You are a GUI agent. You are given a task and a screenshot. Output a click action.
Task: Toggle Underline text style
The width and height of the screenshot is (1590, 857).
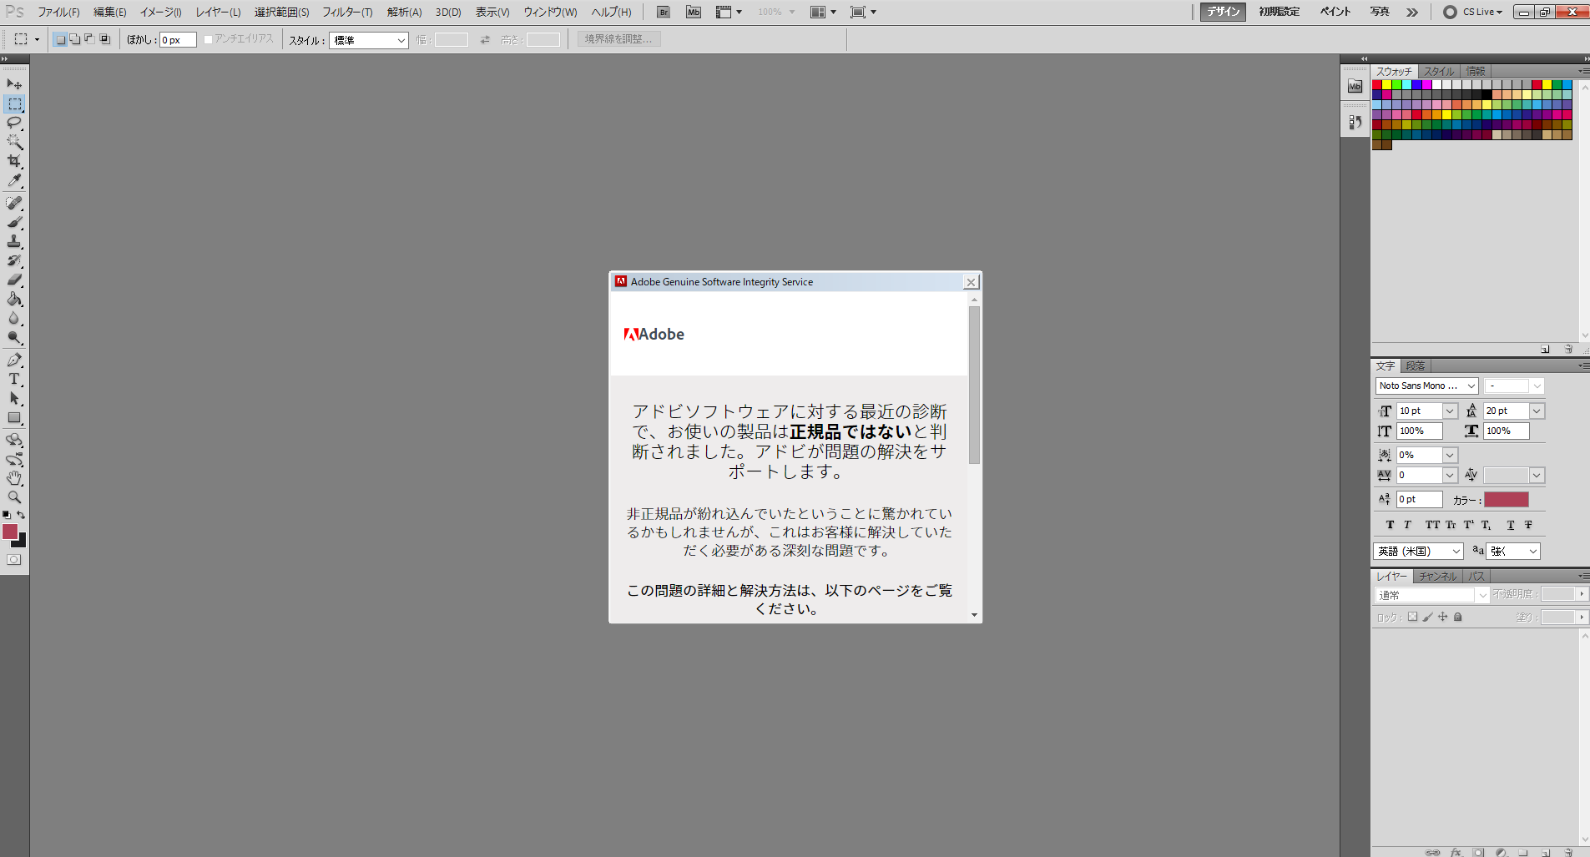[1511, 525]
